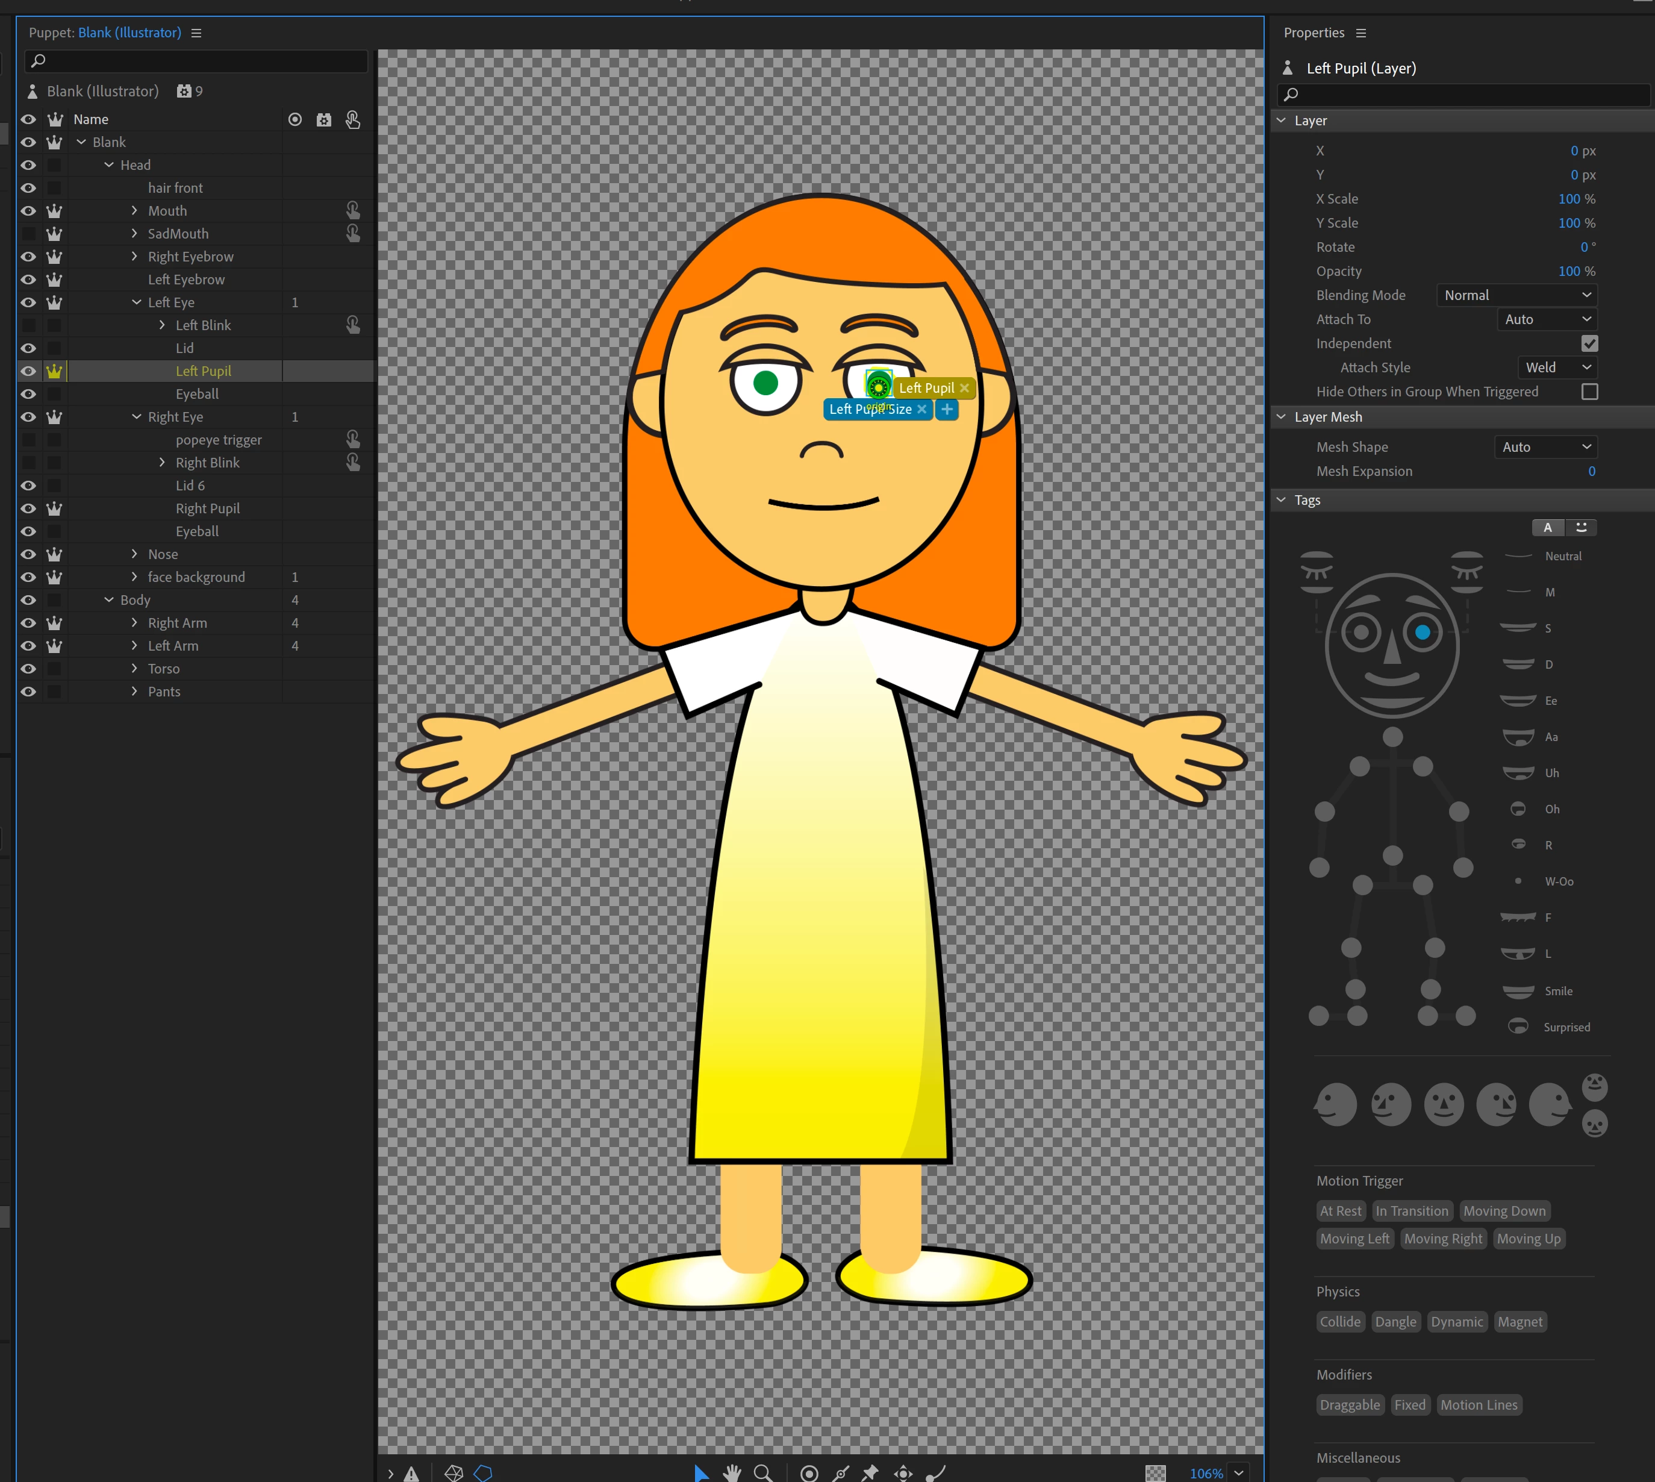Toggle the mesh display icon
This screenshot has height=1482, width=1655.
[453, 1472]
